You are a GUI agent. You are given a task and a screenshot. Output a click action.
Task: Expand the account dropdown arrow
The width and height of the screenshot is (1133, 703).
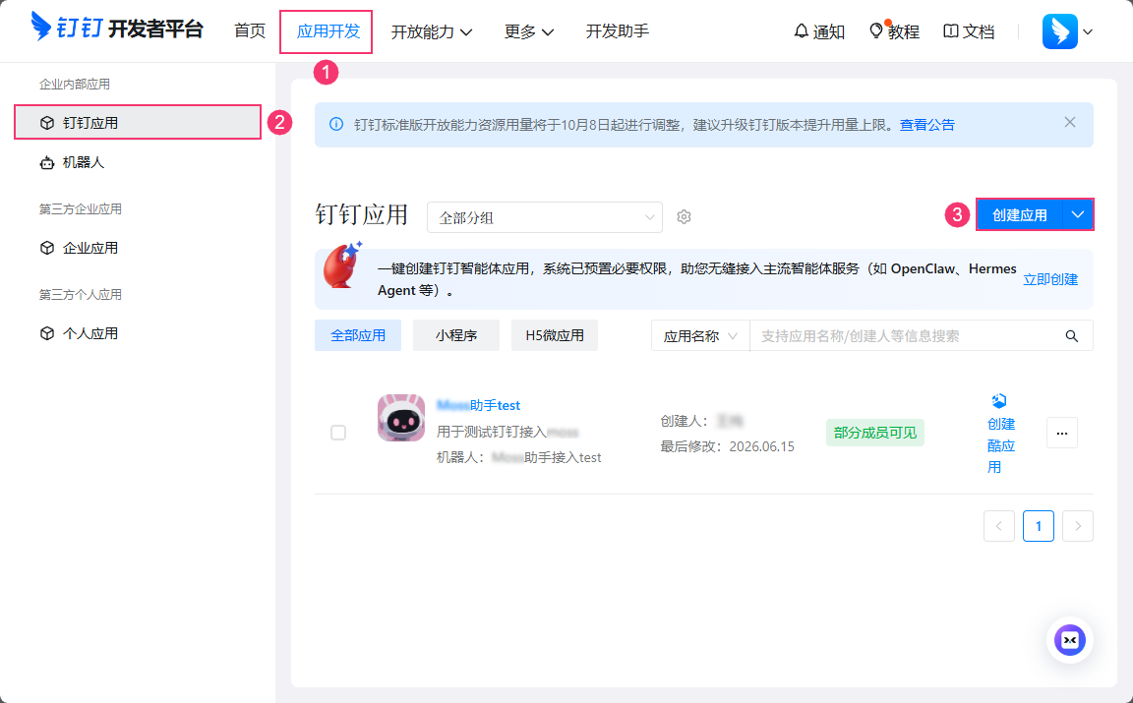tap(1088, 31)
